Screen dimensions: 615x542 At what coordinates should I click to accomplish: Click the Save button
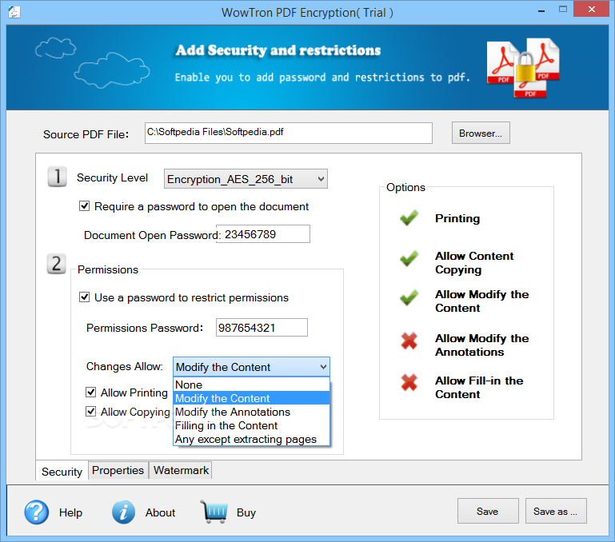click(488, 511)
